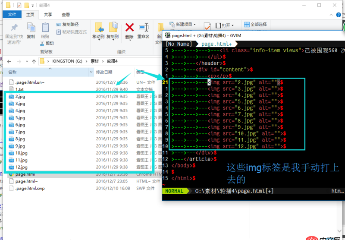Select the 2.jpg file
Viewport: 345px width, 240px height.
click(20, 96)
